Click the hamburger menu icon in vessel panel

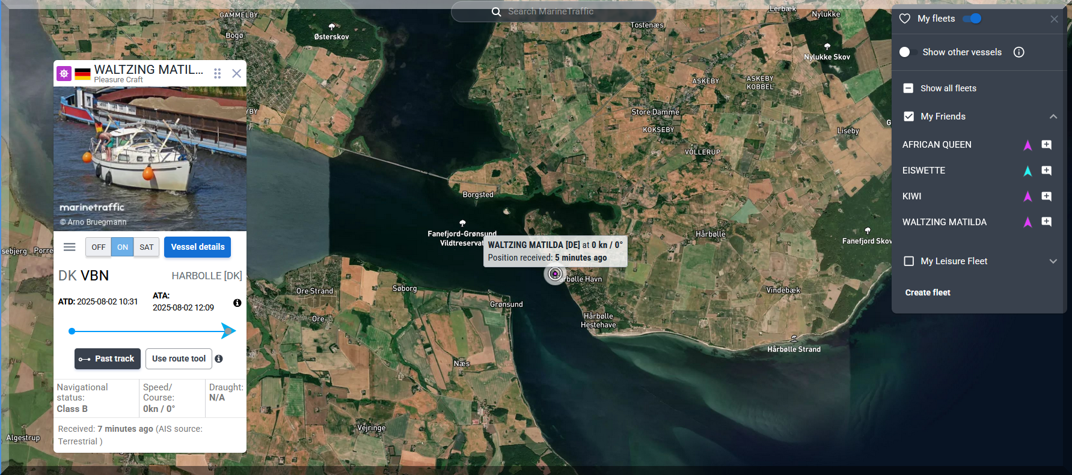[69, 247]
